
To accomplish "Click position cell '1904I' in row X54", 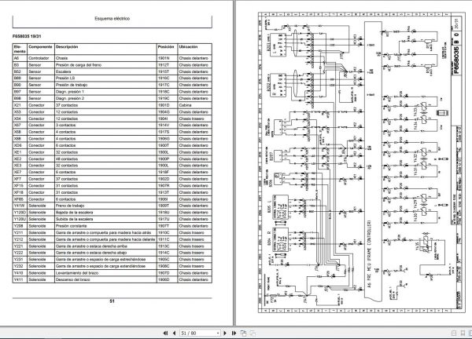I will click(167, 118).
